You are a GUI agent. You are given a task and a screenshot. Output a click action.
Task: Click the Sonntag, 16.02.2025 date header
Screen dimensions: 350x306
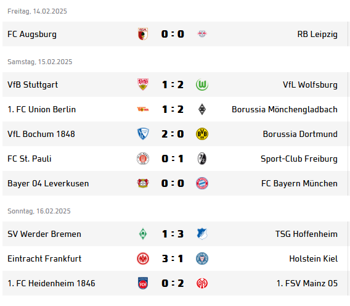[x=39, y=211]
